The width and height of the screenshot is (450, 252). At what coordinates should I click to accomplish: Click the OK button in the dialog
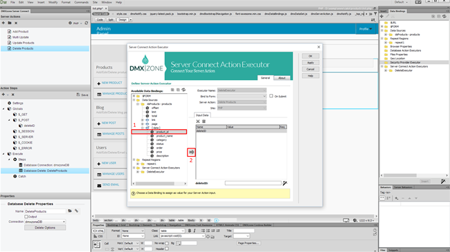pyautogui.click(x=310, y=56)
